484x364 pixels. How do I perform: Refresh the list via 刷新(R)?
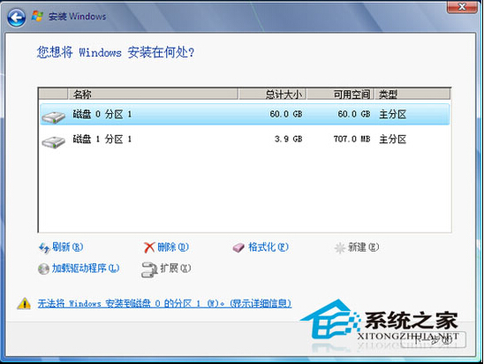[68, 247]
